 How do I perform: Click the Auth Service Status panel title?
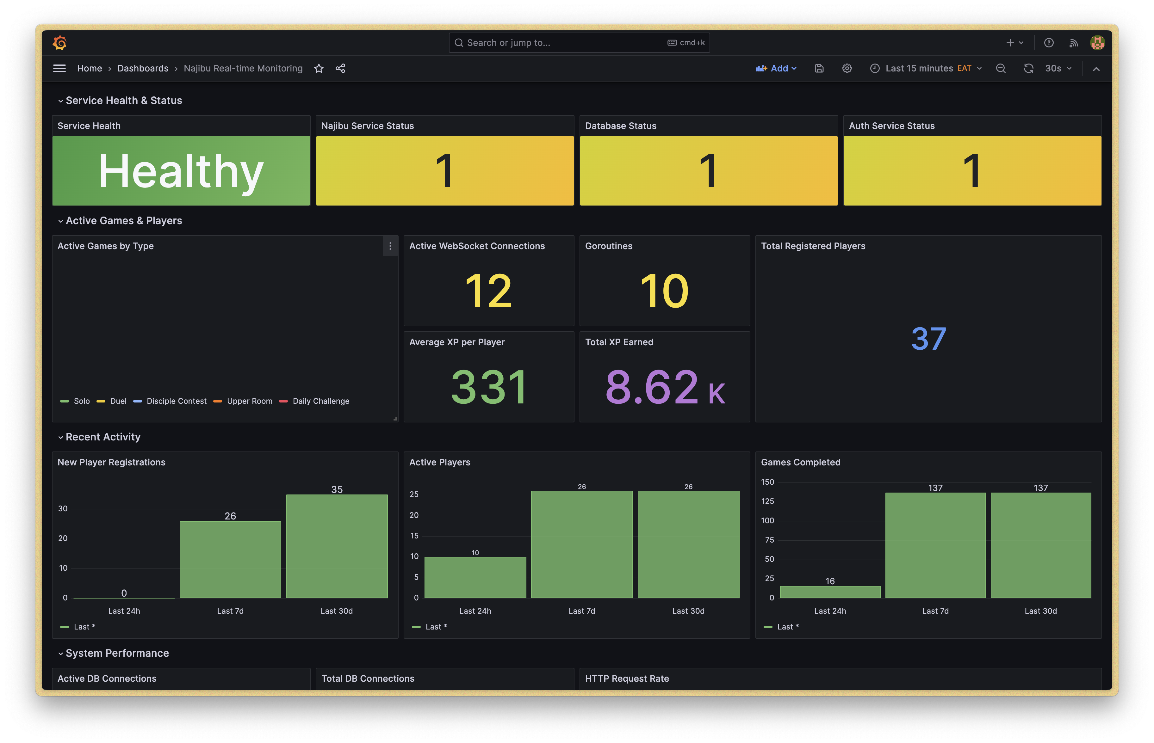coord(892,126)
